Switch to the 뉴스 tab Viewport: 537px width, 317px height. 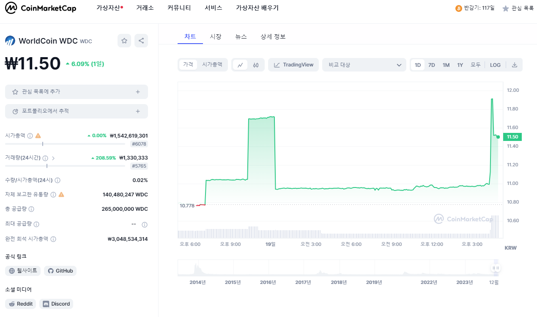coord(241,36)
